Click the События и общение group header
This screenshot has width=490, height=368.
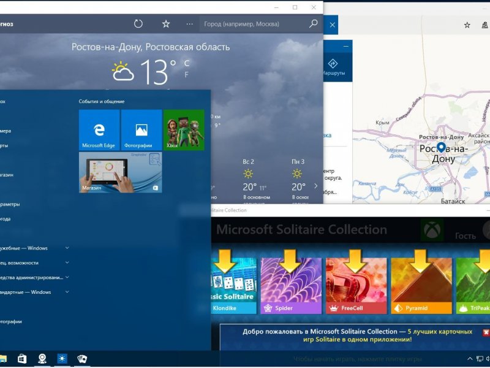point(102,101)
